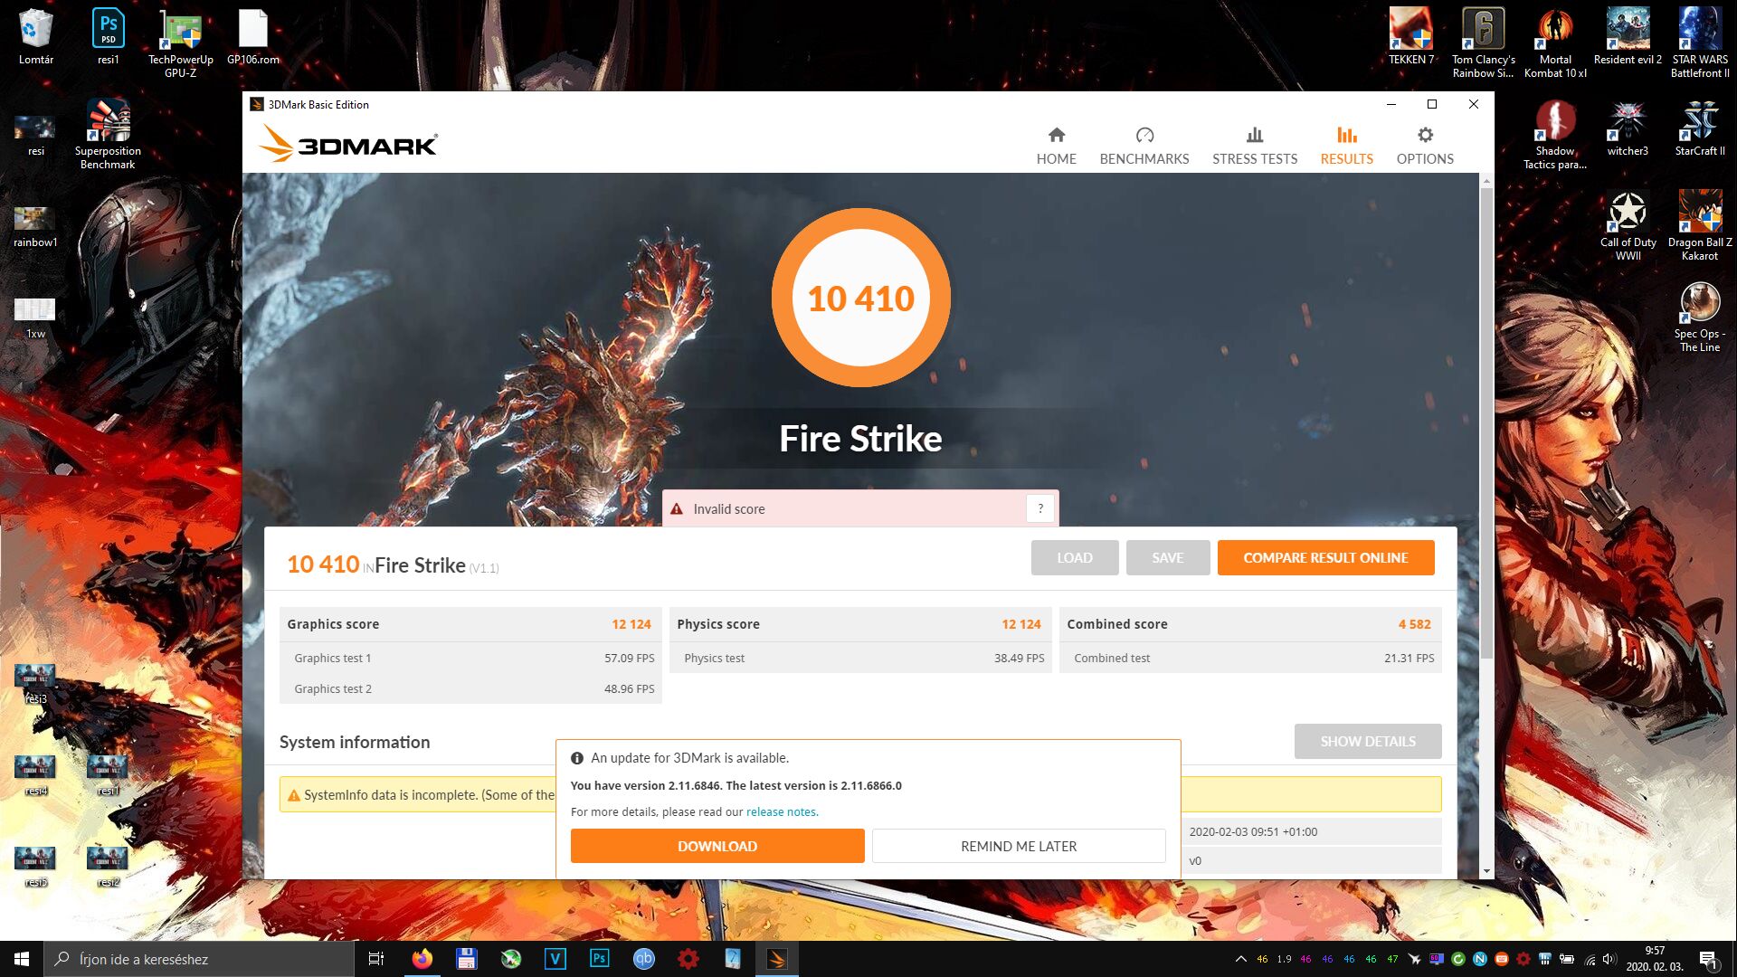Select the resi3 desktop thumbnail

35,683
